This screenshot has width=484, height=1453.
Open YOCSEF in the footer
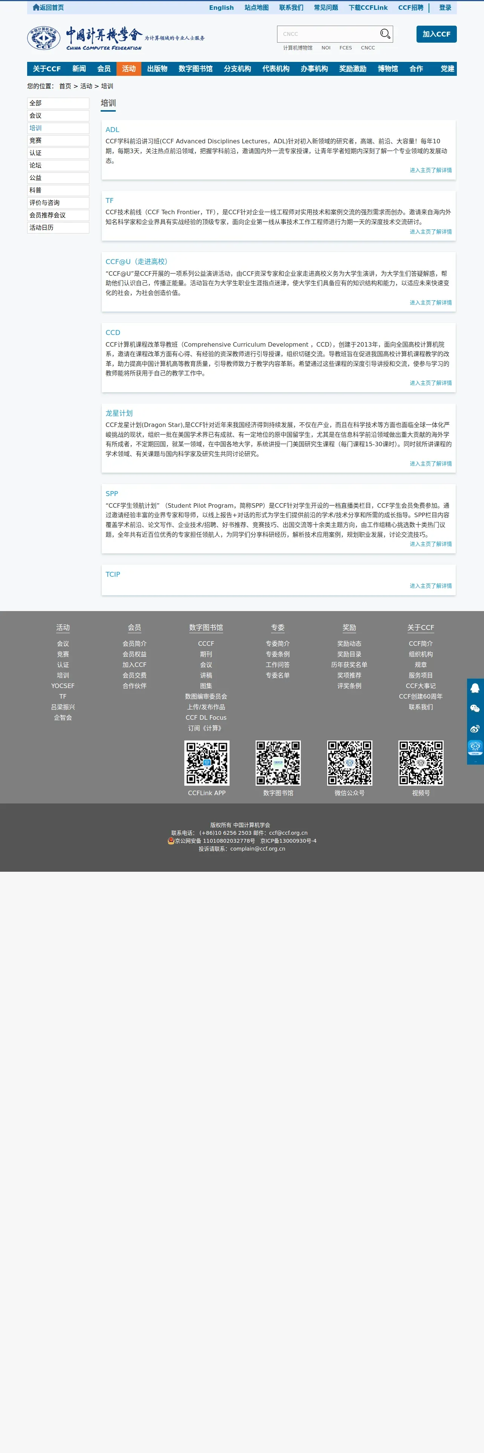[x=63, y=686]
